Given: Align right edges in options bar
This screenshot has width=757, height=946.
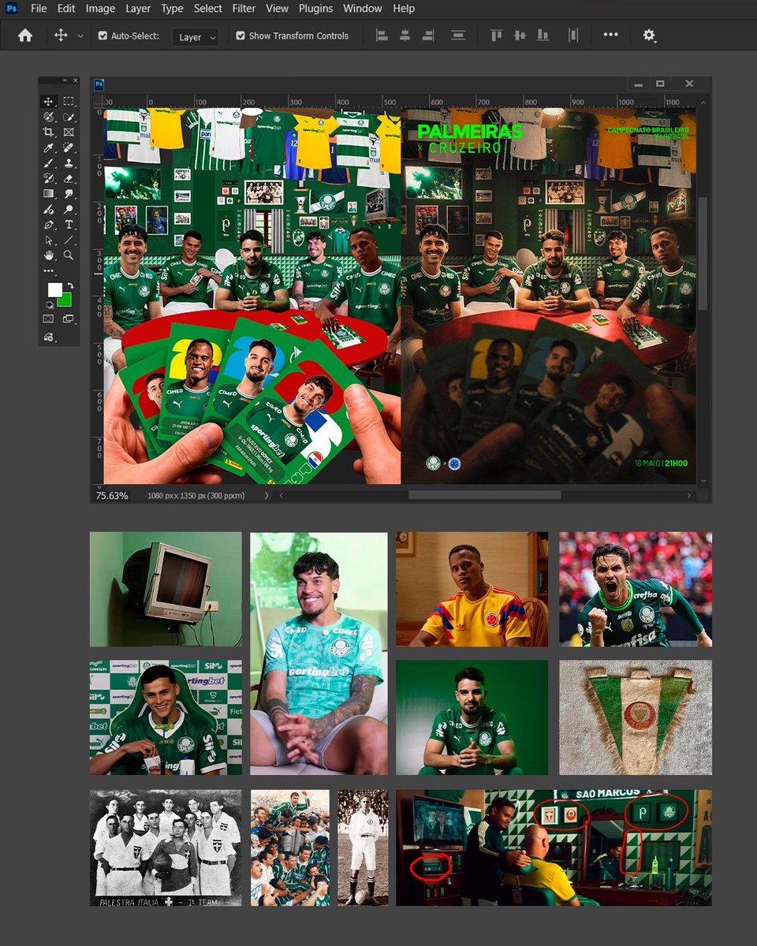Looking at the screenshot, I should pyautogui.click(x=428, y=35).
